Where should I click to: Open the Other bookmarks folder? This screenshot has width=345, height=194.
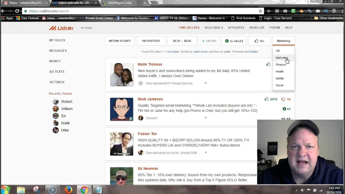329,18
